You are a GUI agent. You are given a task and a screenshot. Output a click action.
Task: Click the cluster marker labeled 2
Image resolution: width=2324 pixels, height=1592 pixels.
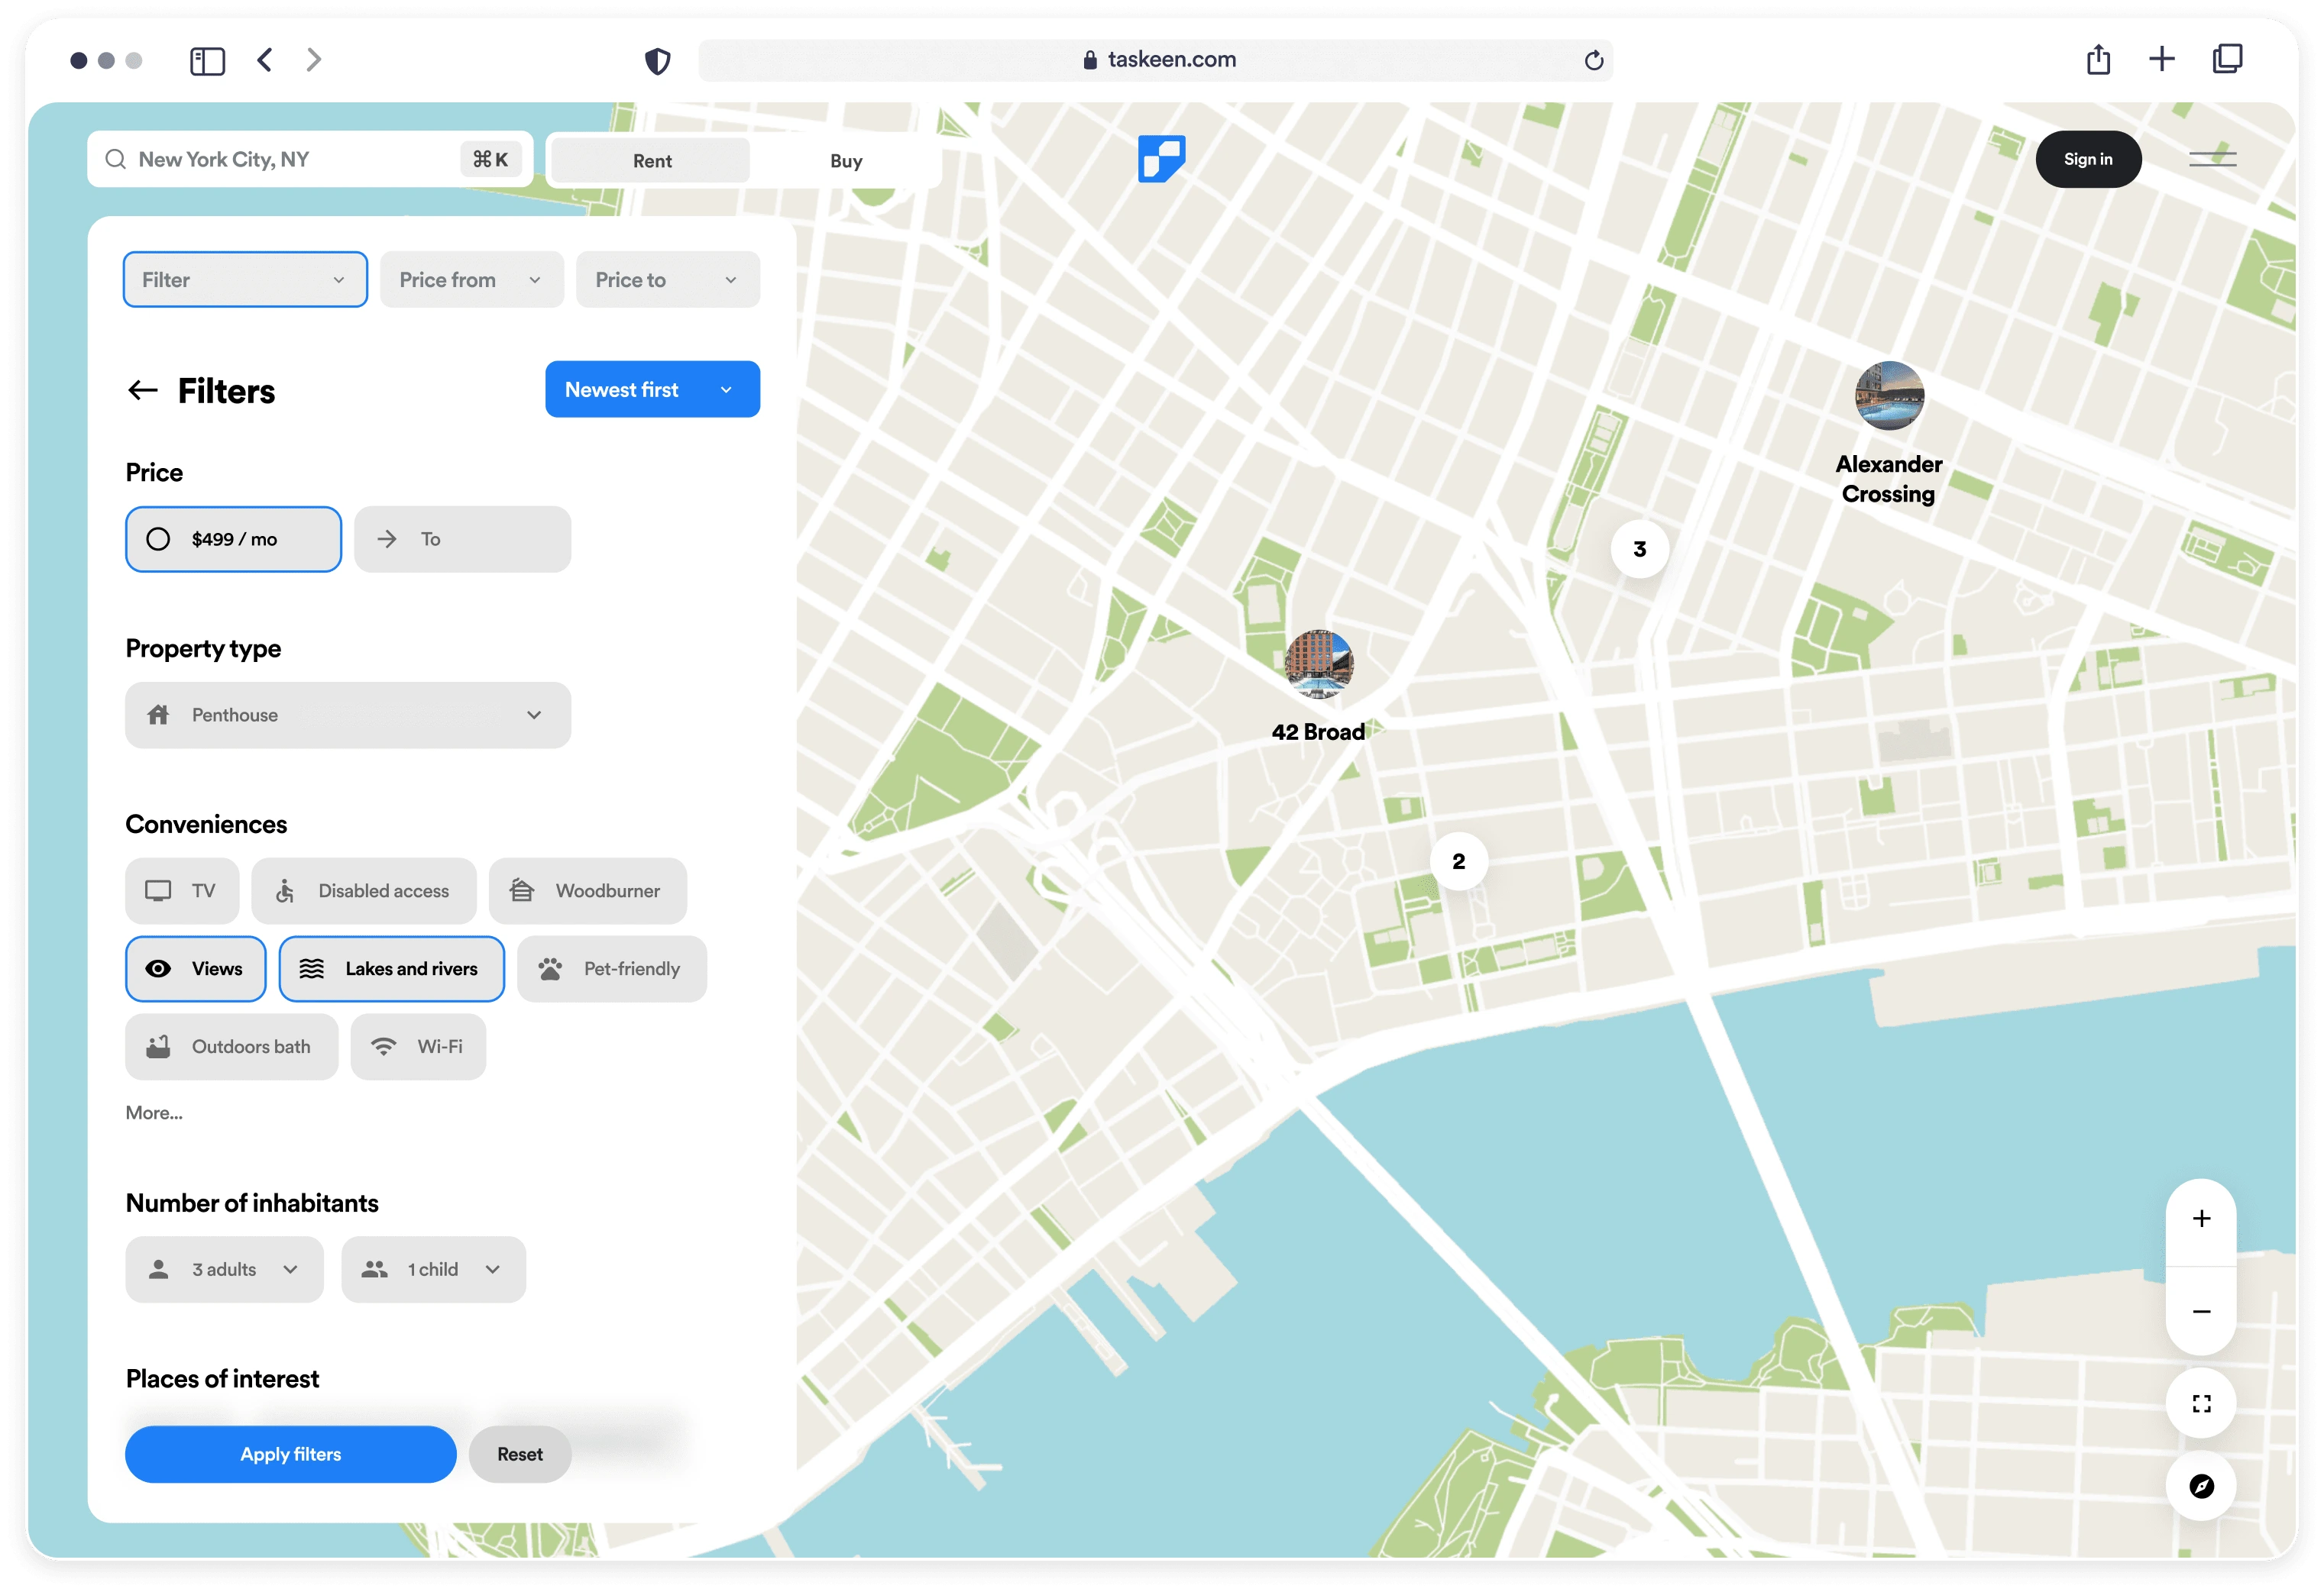click(x=1458, y=861)
